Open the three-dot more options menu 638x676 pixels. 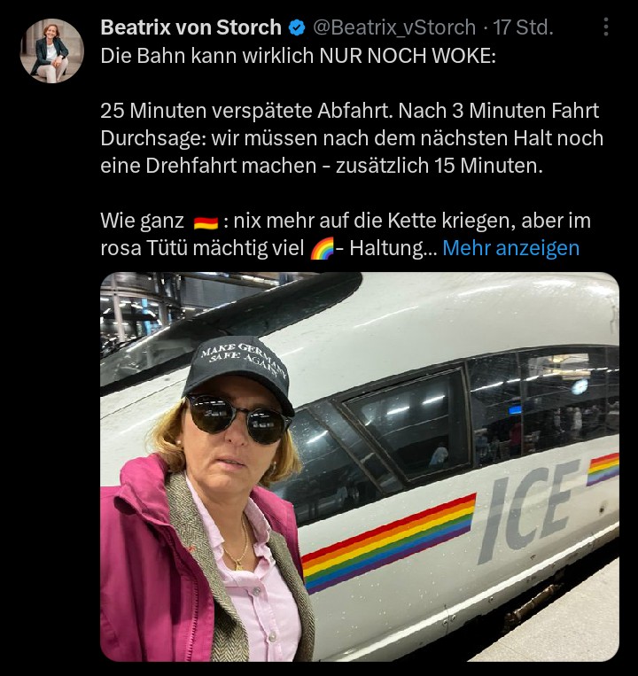point(606,27)
